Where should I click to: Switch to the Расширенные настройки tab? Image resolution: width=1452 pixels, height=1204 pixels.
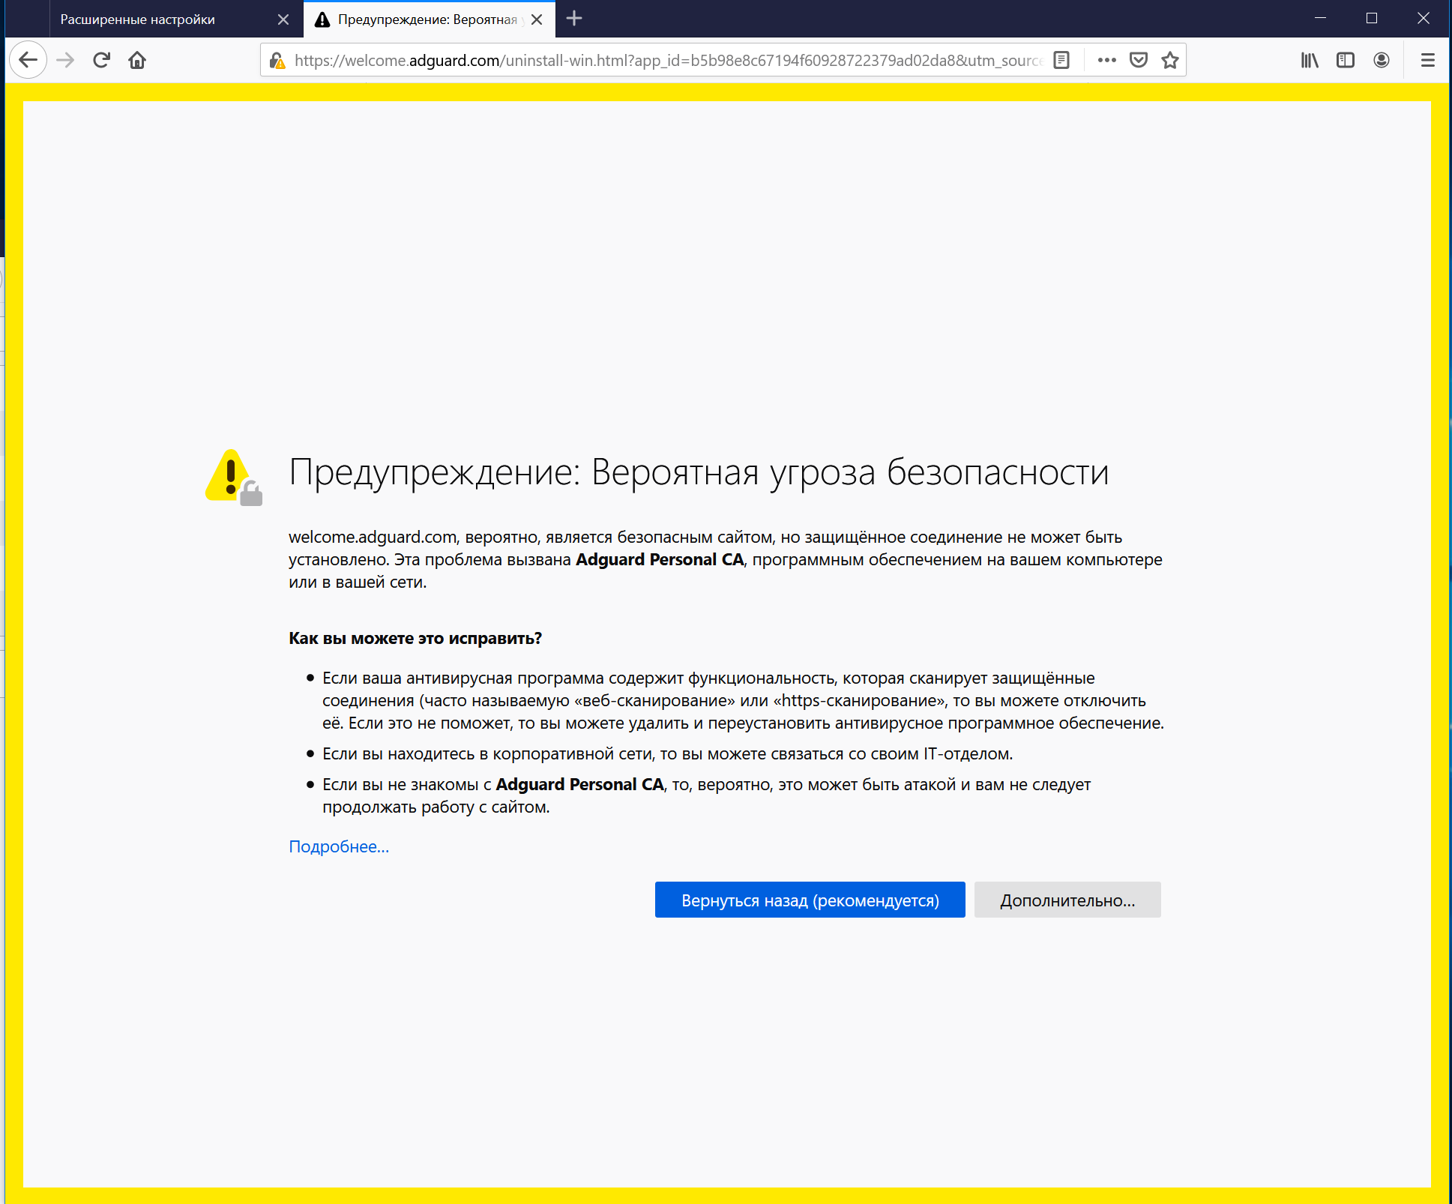[176, 19]
